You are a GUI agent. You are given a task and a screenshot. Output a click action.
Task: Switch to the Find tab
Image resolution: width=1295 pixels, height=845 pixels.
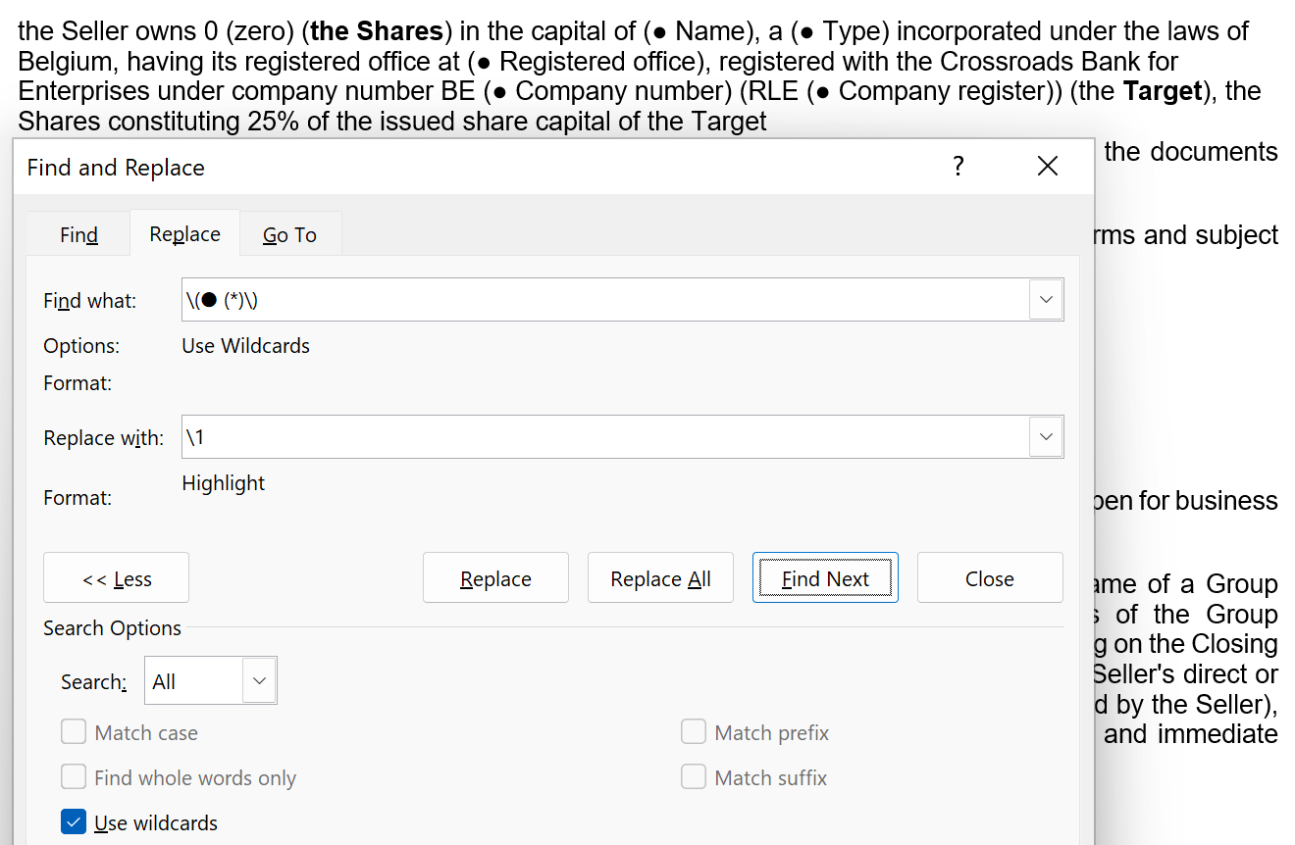pyautogui.click(x=78, y=234)
